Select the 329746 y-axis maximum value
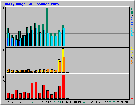The image size is (135, 105). click(x=4, y=78)
